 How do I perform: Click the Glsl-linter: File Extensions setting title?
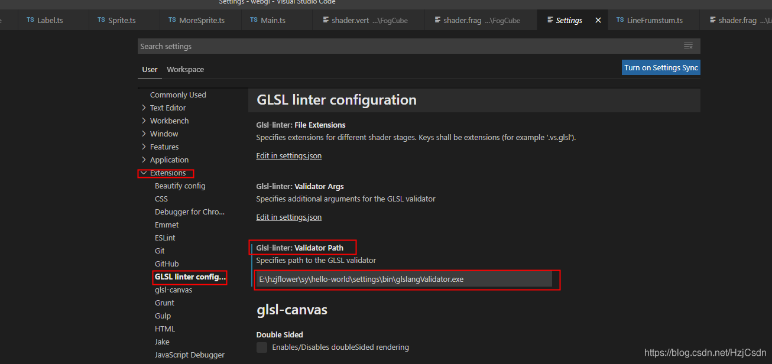[x=301, y=125]
